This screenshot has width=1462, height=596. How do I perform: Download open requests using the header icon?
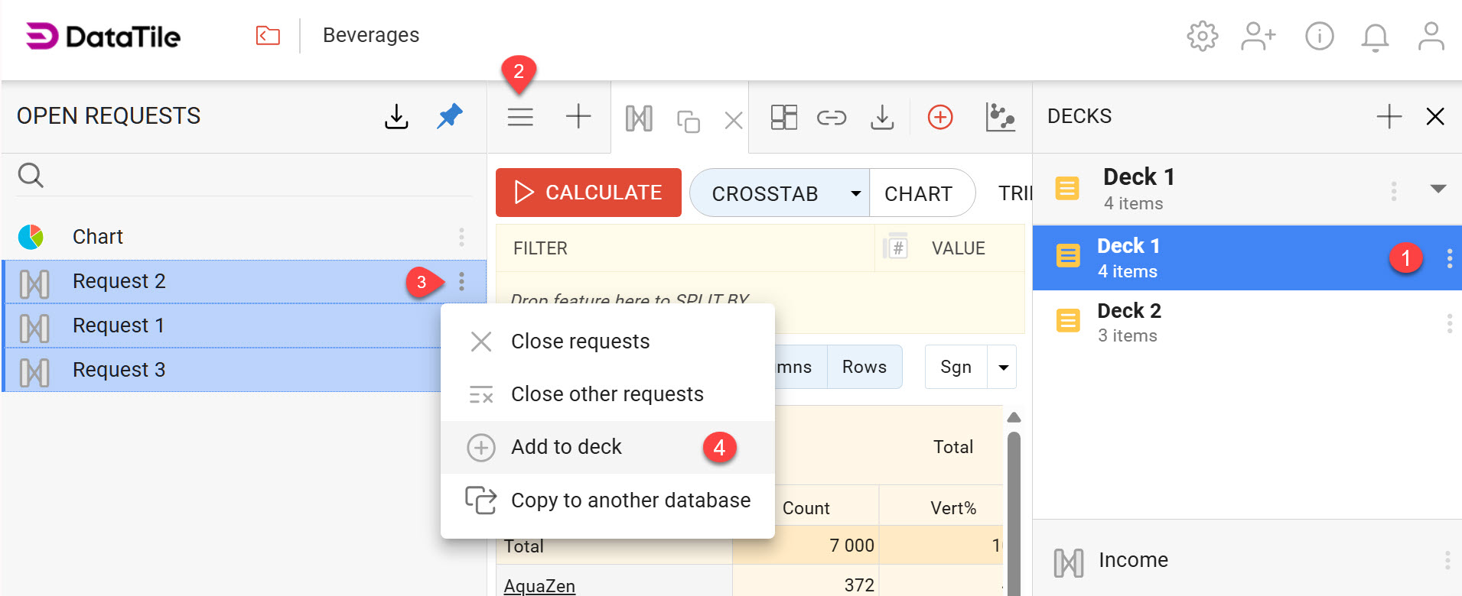tap(396, 116)
